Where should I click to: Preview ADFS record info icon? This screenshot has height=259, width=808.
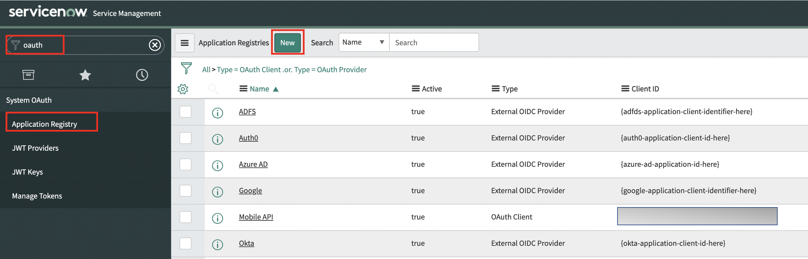click(217, 113)
